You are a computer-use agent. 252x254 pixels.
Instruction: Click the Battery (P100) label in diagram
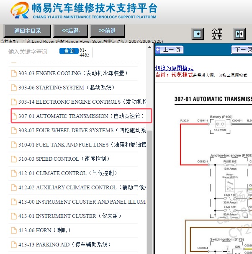[221, 117]
